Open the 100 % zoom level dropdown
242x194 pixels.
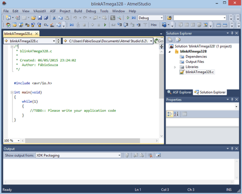pos(19,141)
